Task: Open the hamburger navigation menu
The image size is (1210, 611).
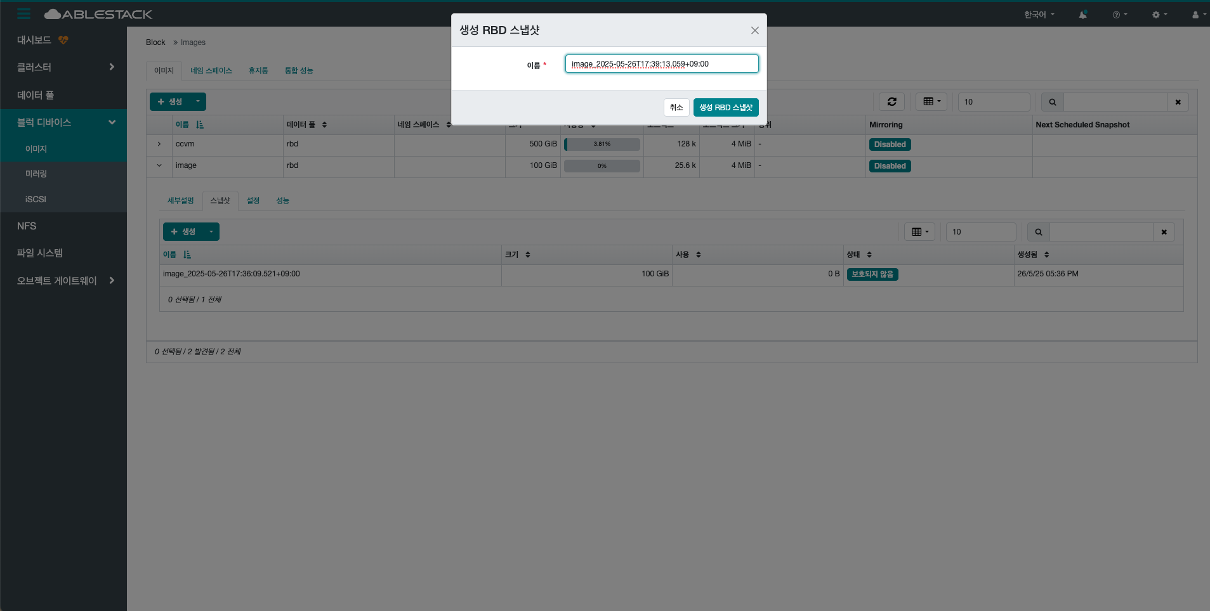Action: coord(23,13)
